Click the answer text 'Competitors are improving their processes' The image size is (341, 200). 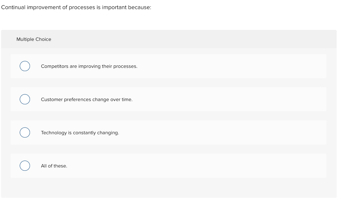[x=89, y=66]
